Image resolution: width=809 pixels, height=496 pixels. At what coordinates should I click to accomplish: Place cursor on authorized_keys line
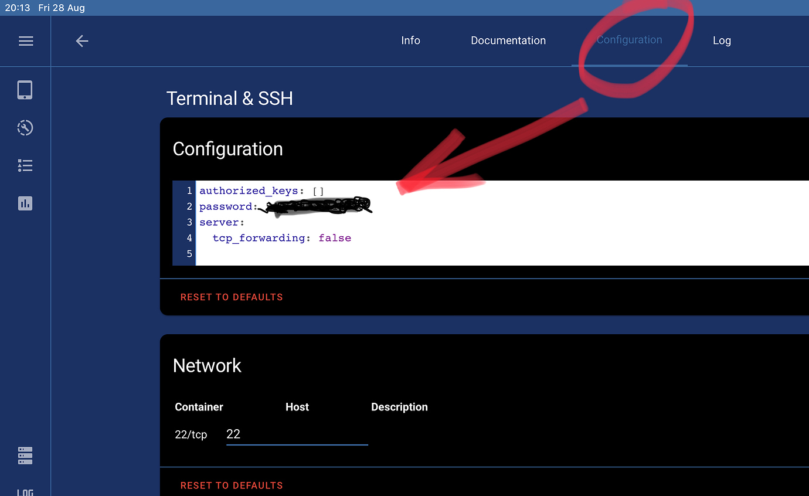(261, 191)
